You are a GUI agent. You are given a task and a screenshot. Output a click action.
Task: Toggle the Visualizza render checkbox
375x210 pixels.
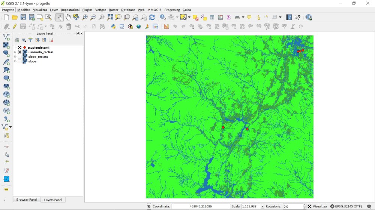coord(310,206)
